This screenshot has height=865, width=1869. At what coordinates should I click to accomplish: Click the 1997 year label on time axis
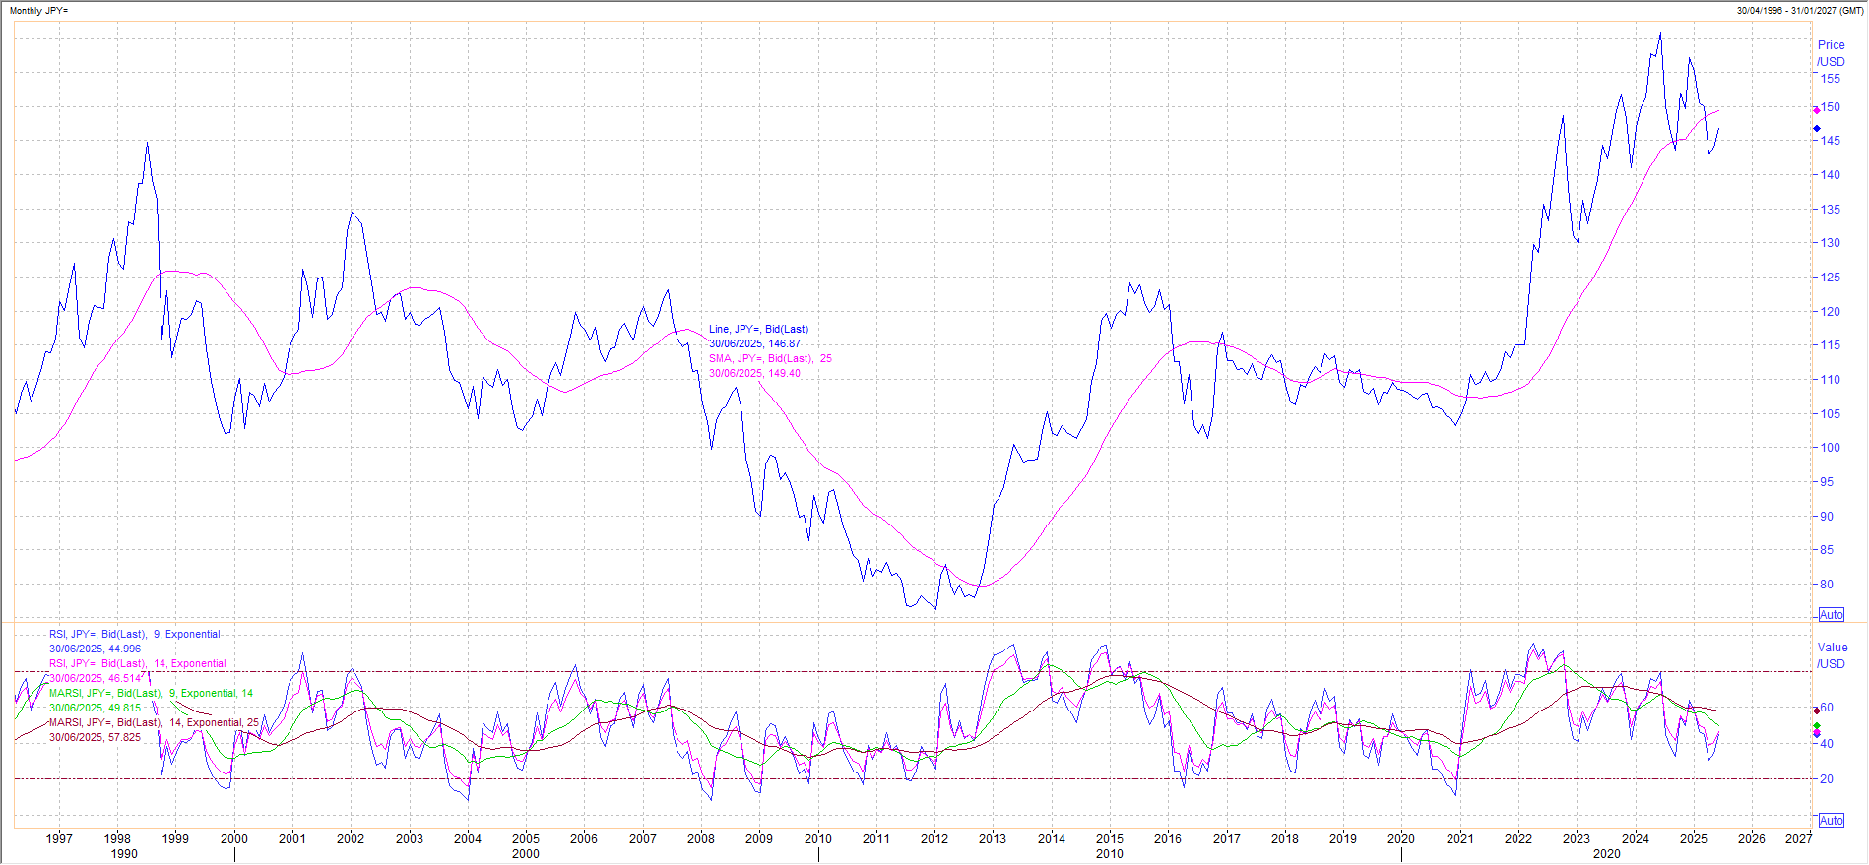point(59,839)
